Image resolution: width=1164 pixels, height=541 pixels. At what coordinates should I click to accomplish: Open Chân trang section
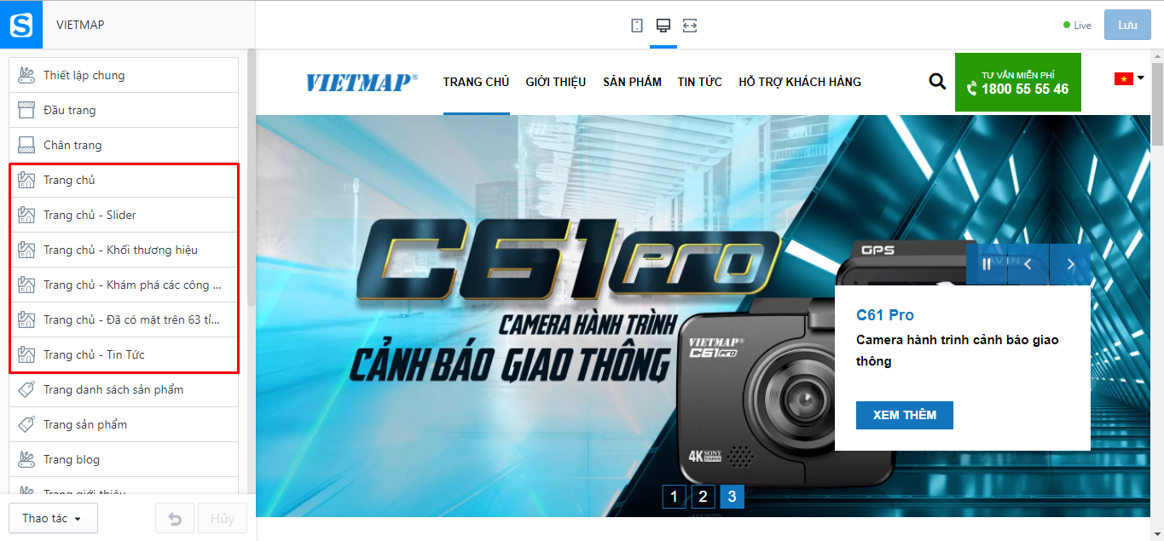pos(124,145)
